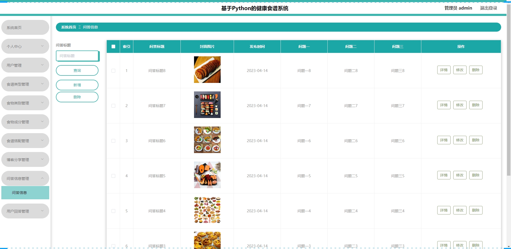Expand the 食物类别管理 sidebar menu
This screenshot has height=249, width=511.
click(x=25, y=103)
